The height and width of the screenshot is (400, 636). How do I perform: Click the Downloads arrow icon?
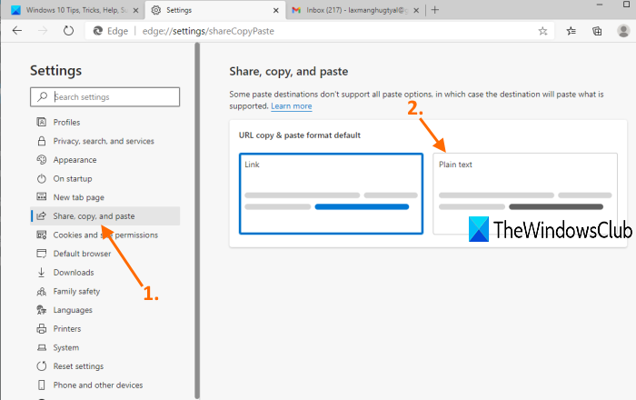click(42, 273)
